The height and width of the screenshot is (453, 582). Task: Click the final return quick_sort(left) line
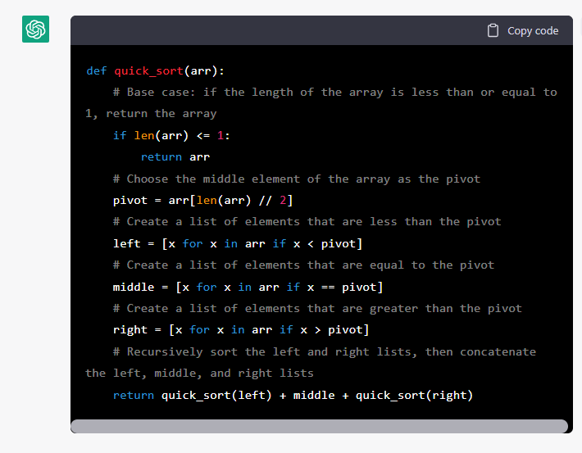click(293, 395)
